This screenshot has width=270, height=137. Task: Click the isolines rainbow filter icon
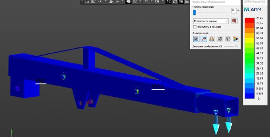point(212,39)
